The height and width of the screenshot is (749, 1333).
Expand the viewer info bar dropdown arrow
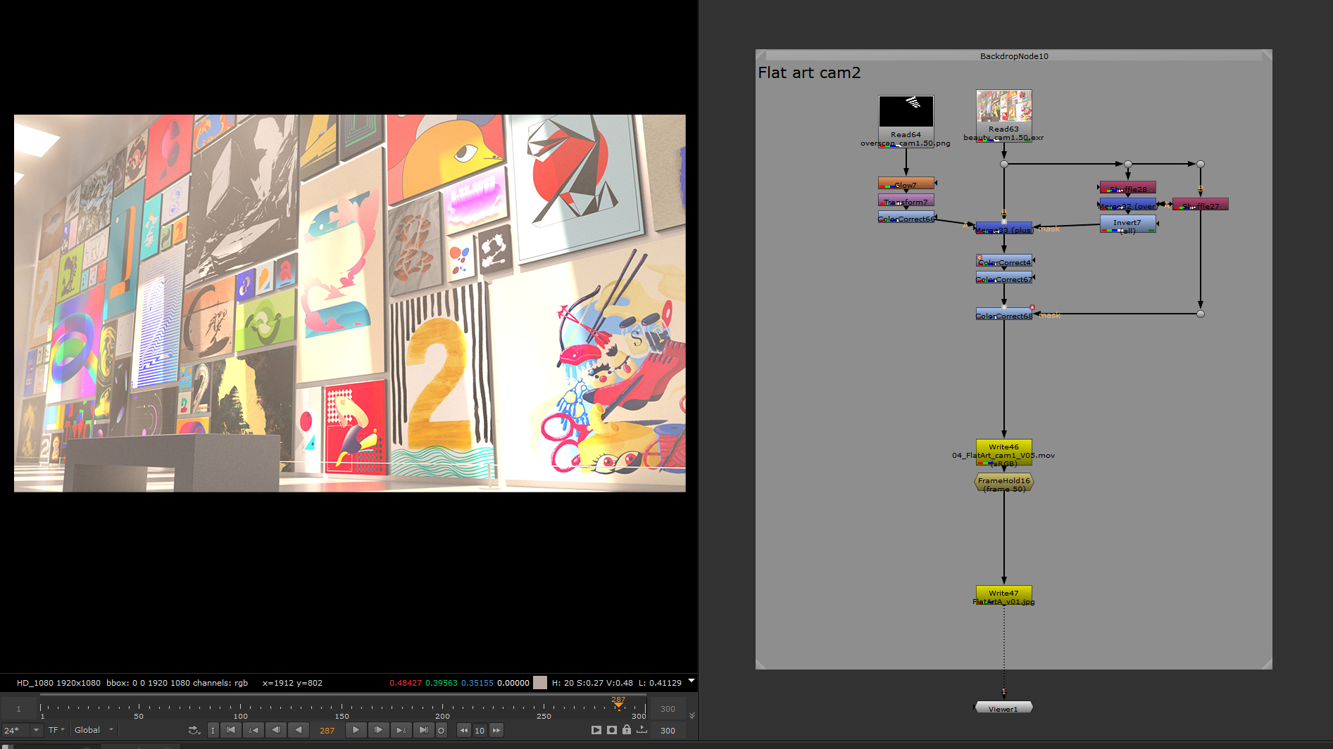(691, 681)
